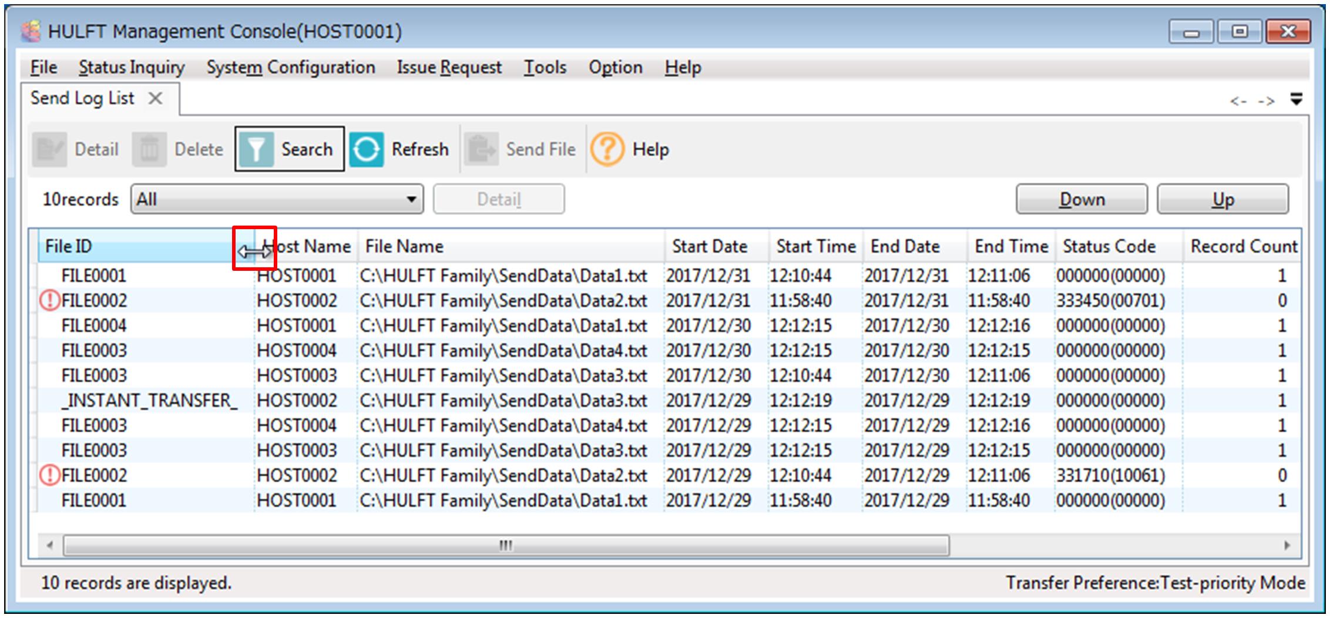Click the Refresh circular arrow icon
Viewport: 1330px width, 618px height.
[x=367, y=150]
